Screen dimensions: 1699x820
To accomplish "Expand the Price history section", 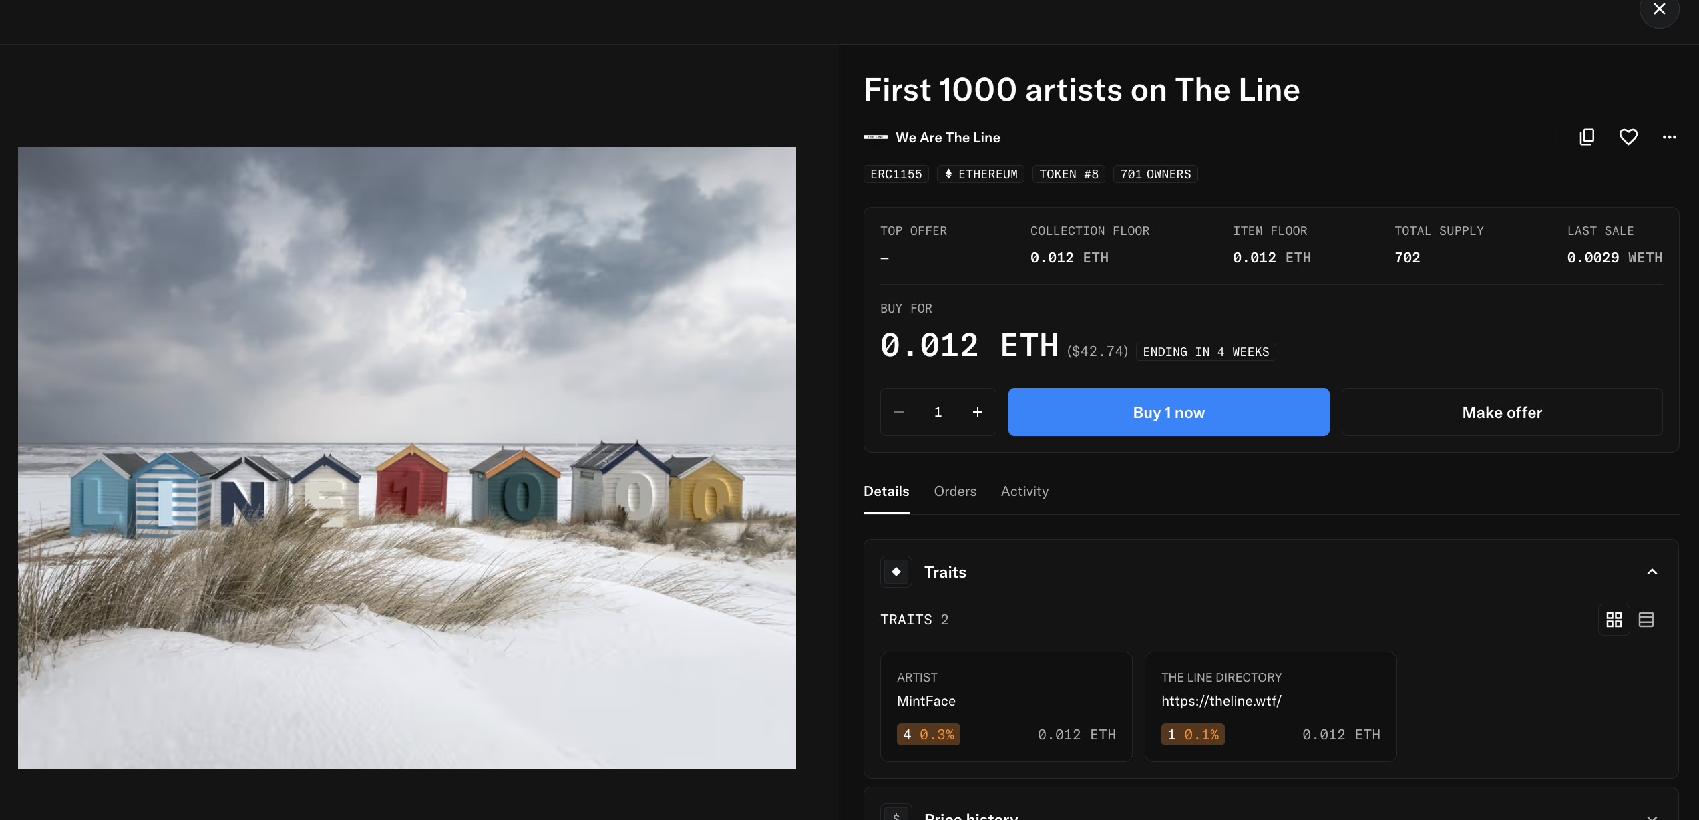I will pyautogui.click(x=1652, y=816).
